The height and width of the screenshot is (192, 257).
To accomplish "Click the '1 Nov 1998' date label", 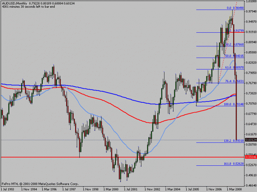I will (x=90, y=190).
